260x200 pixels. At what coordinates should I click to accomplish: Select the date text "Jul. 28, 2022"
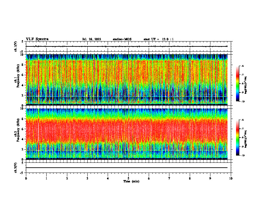pyautogui.click(x=92, y=39)
